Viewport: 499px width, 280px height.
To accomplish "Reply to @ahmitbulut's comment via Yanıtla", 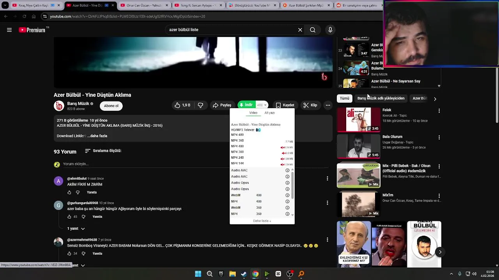I will [x=92, y=192].
